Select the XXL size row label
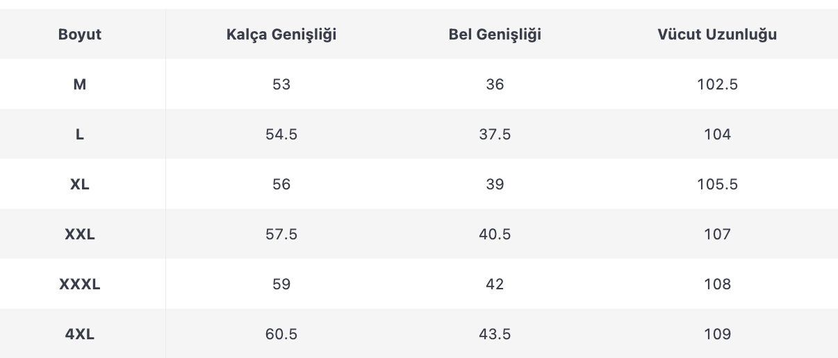Viewport: 838px width, 358px height. [80, 235]
